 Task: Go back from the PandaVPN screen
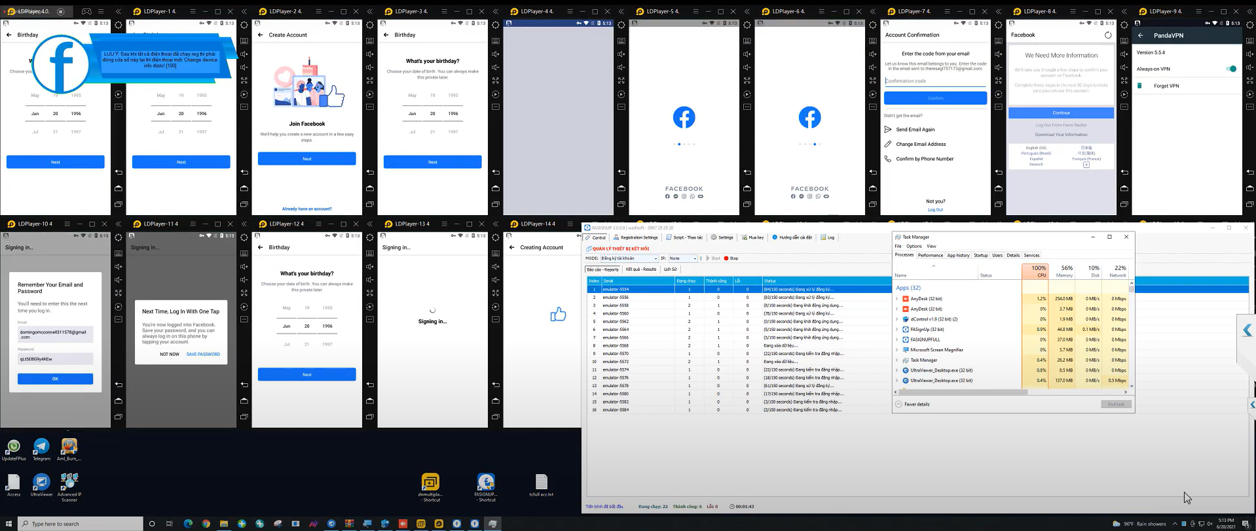coord(1140,35)
